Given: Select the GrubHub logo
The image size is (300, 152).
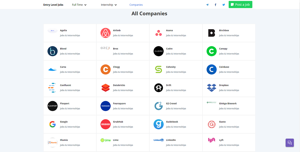Looking at the screenshot, I should click(x=105, y=124).
